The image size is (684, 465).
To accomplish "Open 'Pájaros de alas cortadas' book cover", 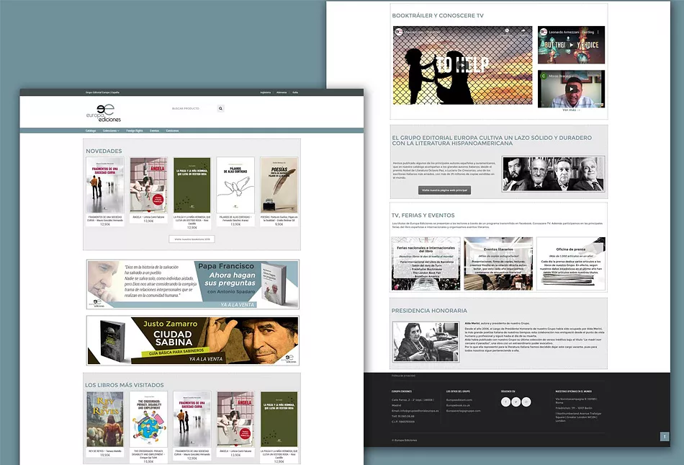I will click(235, 185).
